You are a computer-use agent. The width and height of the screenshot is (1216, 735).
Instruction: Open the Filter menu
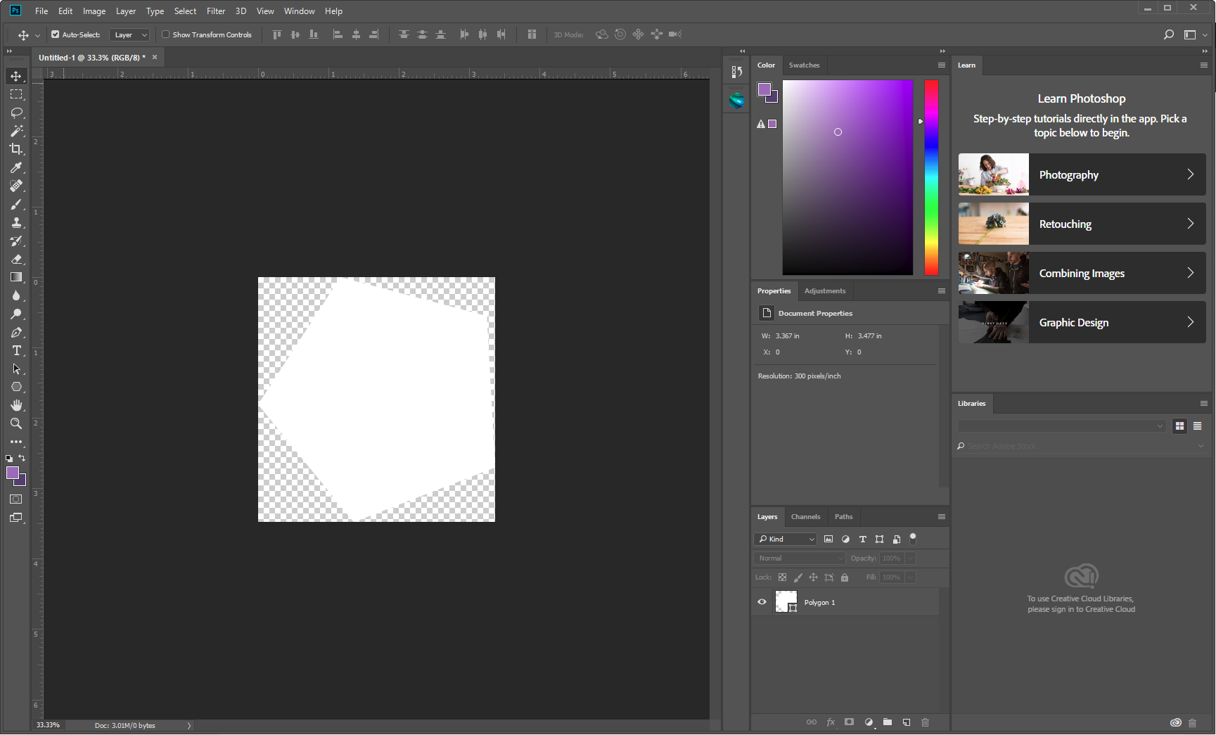[216, 11]
